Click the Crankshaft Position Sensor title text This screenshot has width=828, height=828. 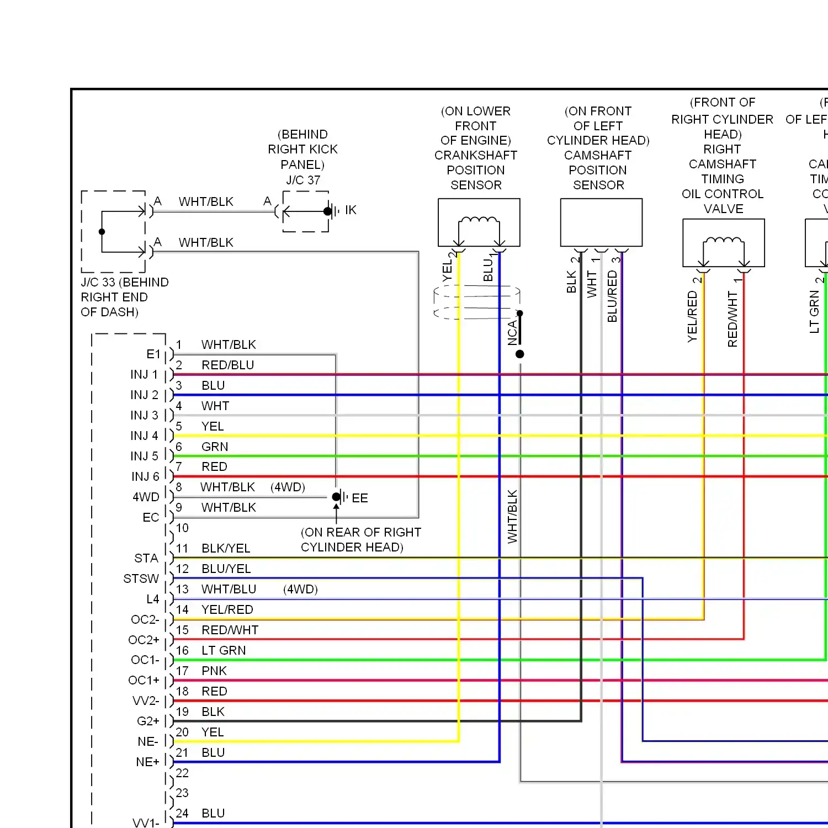[x=476, y=170]
